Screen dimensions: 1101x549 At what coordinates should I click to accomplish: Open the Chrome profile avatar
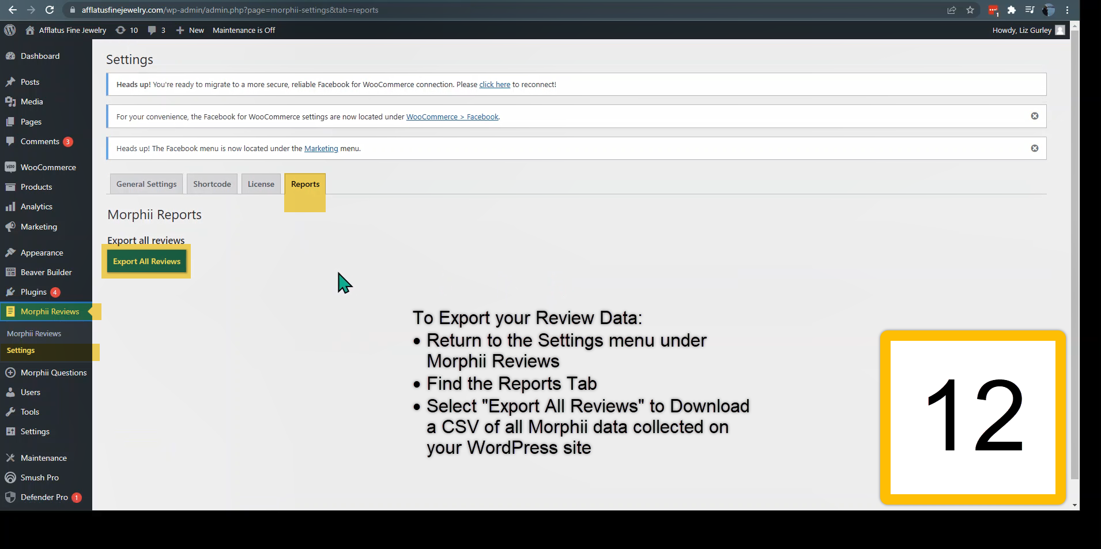coord(1049,10)
